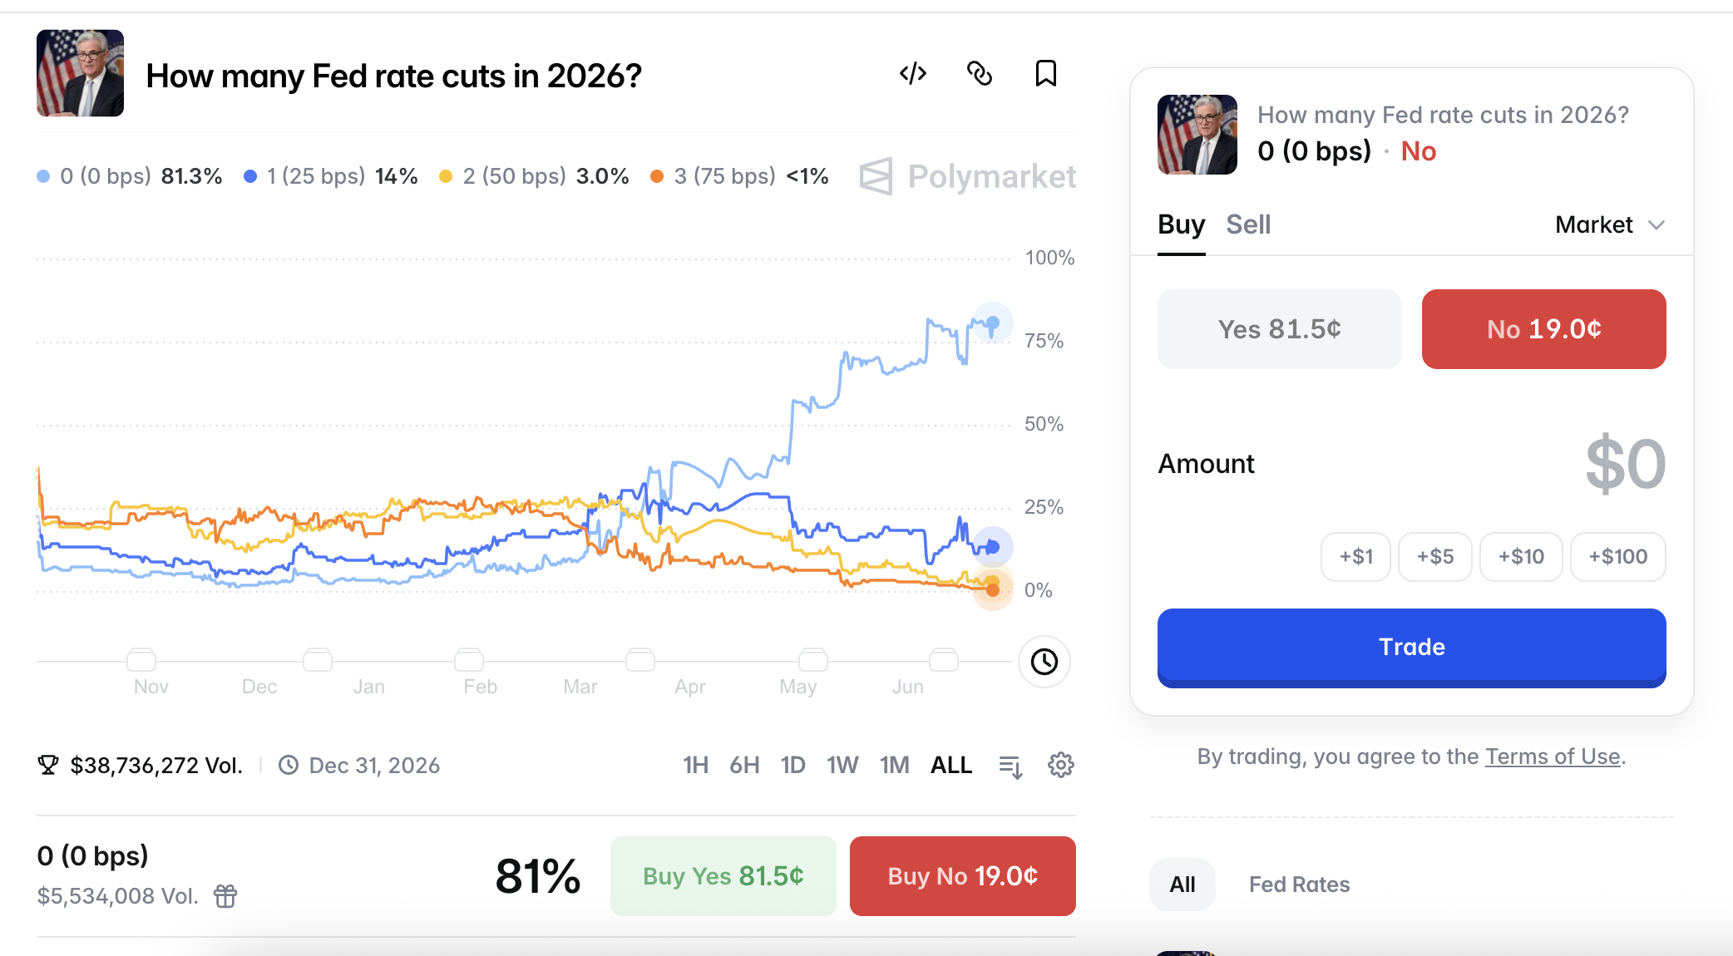Add +$100 to the amount
This screenshot has height=956, width=1733.
[x=1617, y=557]
